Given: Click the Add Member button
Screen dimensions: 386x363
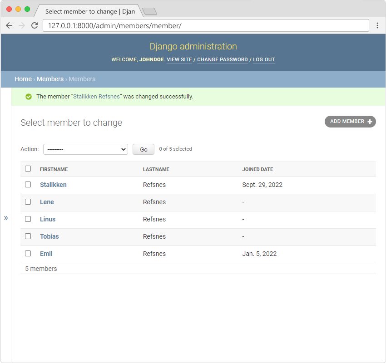Looking at the screenshot, I should coord(350,122).
